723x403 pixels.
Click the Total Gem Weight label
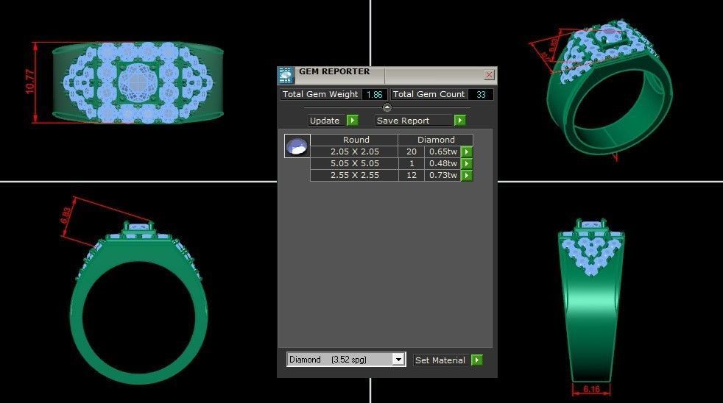320,94
